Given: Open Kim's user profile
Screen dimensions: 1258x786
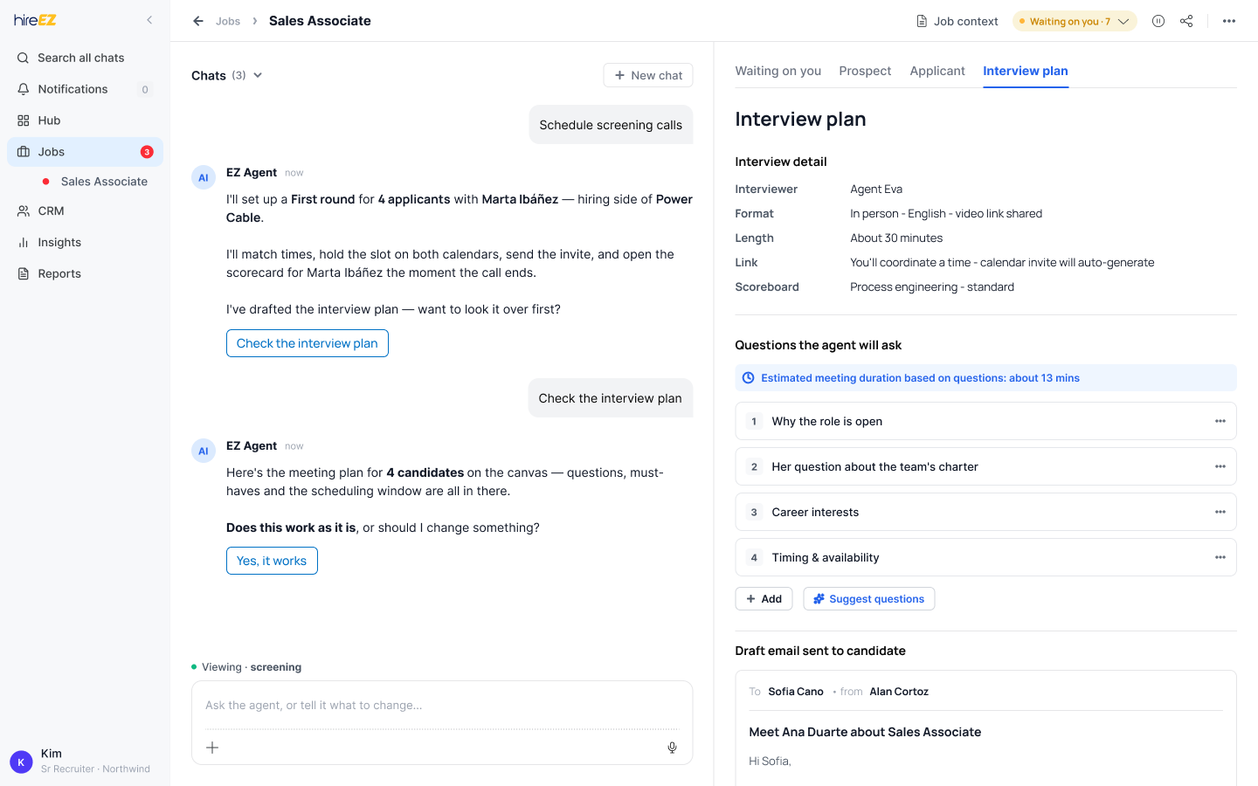Looking at the screenshot, I should click(85, 761).
